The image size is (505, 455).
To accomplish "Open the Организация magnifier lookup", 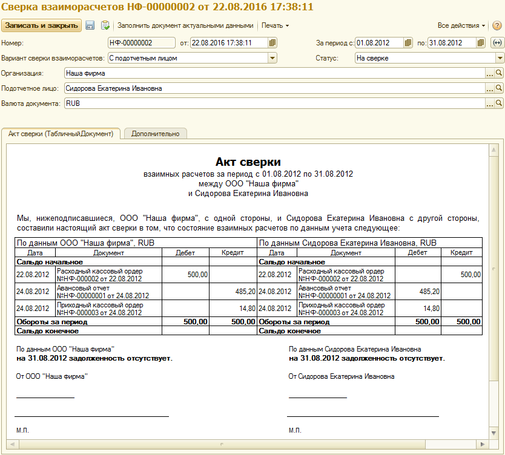I will [x=498, y=73].
